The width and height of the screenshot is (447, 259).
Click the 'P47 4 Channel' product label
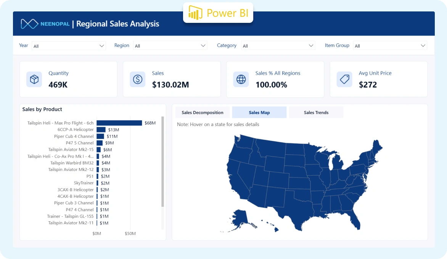tap(80, 209)
